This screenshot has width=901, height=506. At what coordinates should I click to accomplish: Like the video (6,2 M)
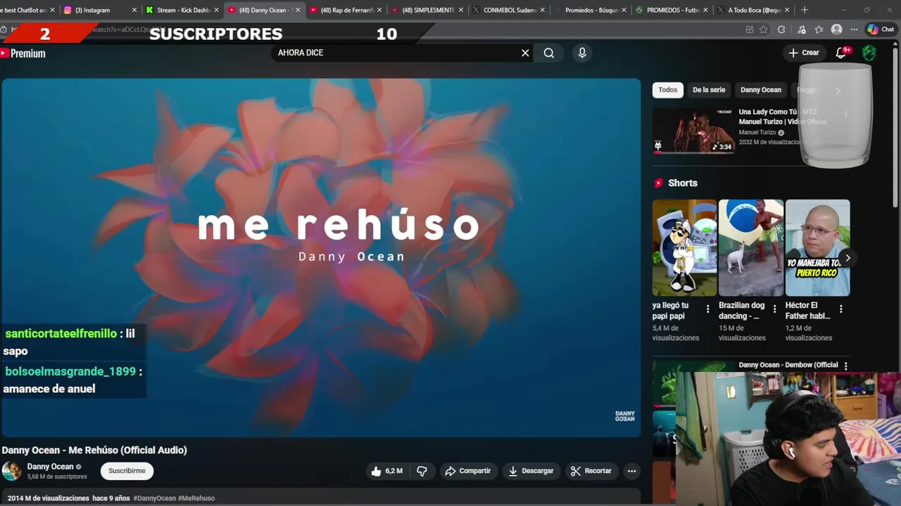pos(386,471)
